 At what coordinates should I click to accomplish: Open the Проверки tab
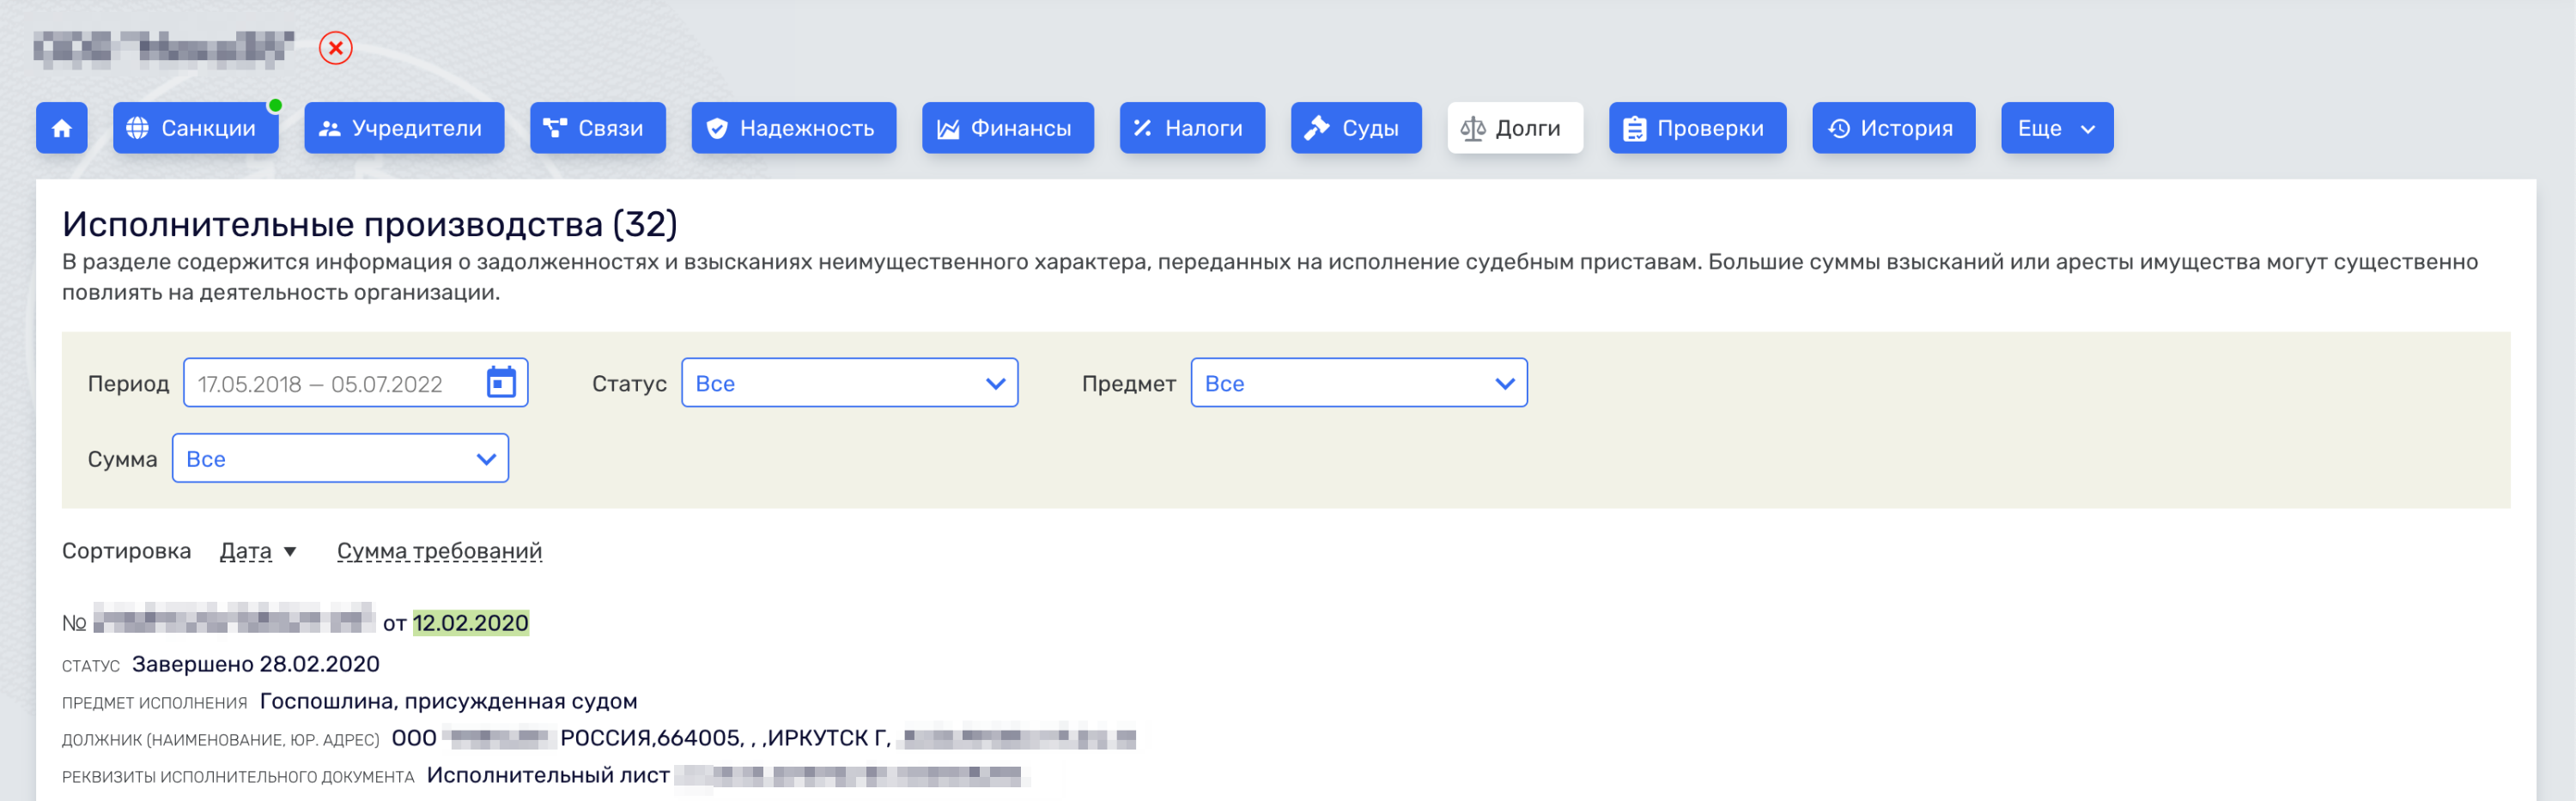pyautogui.click(x=1698, y=128)
